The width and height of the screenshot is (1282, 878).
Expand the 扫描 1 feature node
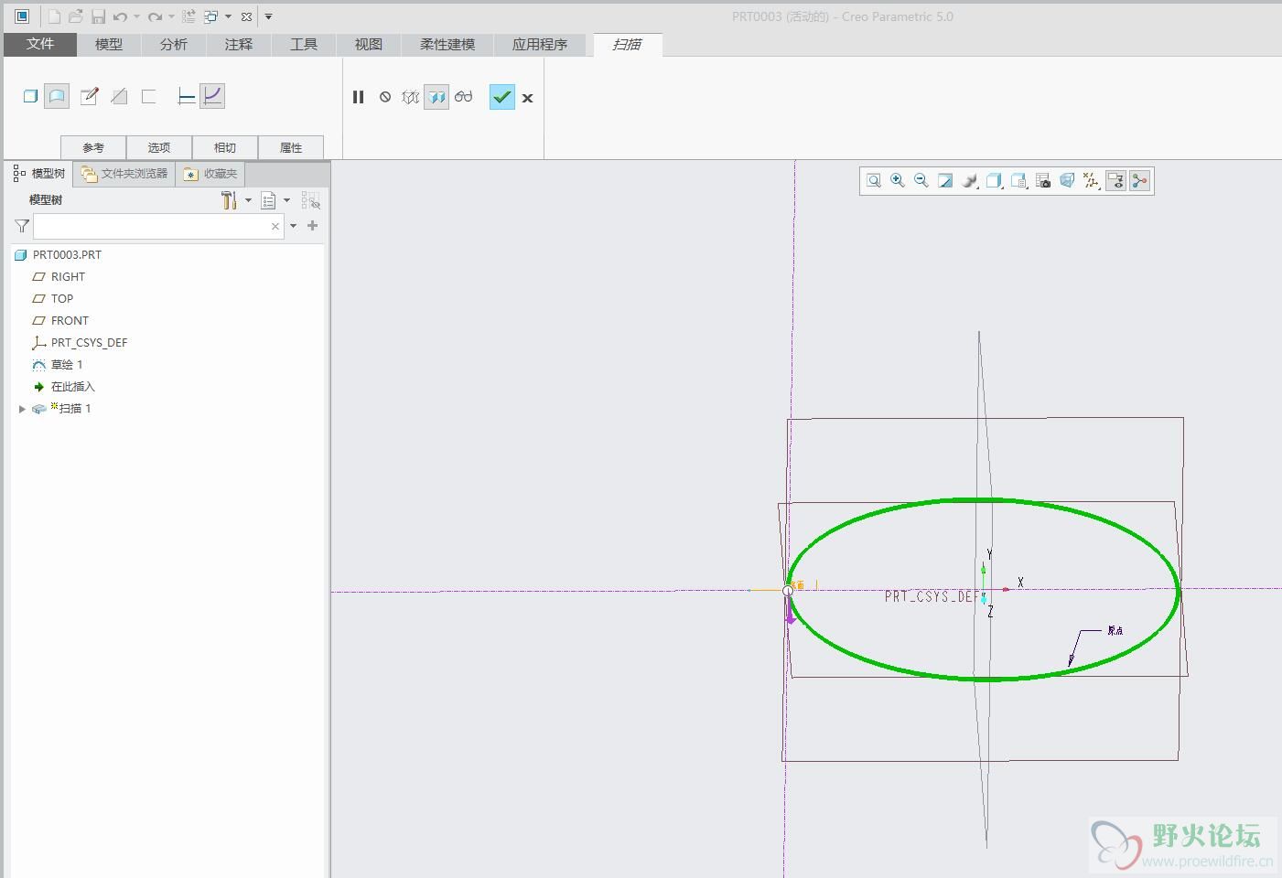pos(22,409)
